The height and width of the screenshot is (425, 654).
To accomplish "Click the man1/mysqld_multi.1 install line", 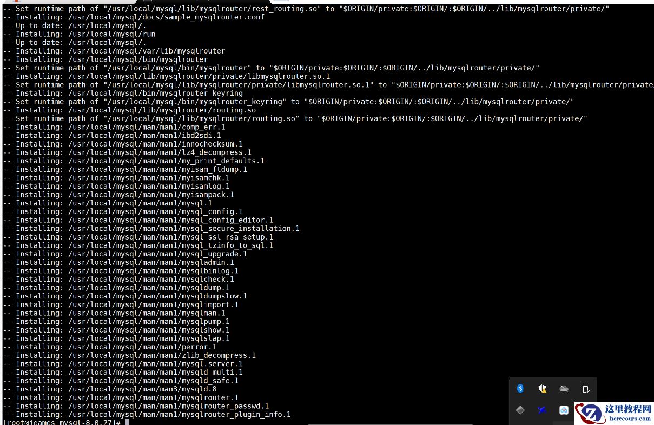I will pos(123,372).
